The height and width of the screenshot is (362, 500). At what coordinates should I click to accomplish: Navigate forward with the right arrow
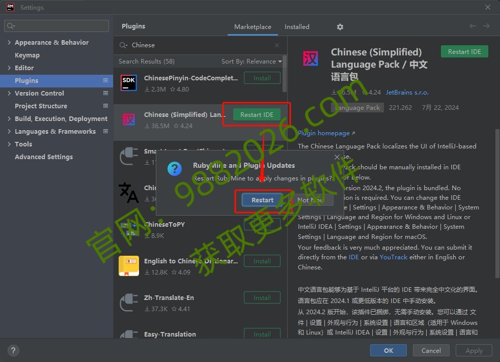coord(486,26)
